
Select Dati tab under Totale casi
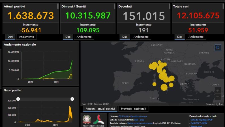[180, 37]
